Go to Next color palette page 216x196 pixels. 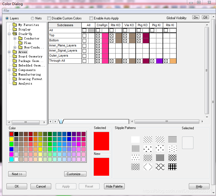click(17, 174)
